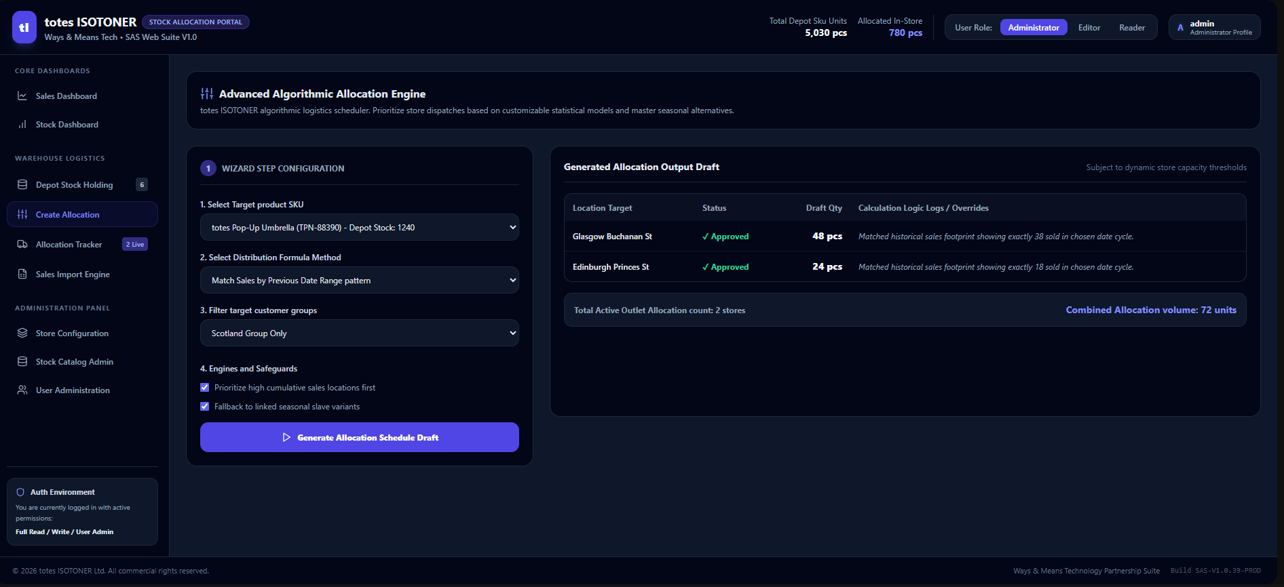Click the Allocation Tracker truck icon

pos(22,245)
